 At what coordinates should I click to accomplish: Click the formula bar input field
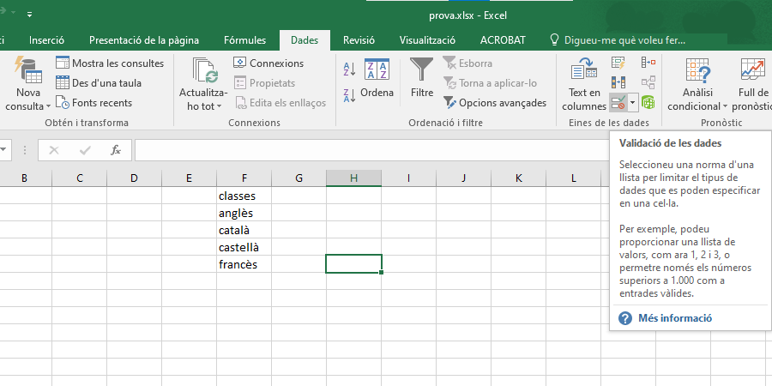369,150
